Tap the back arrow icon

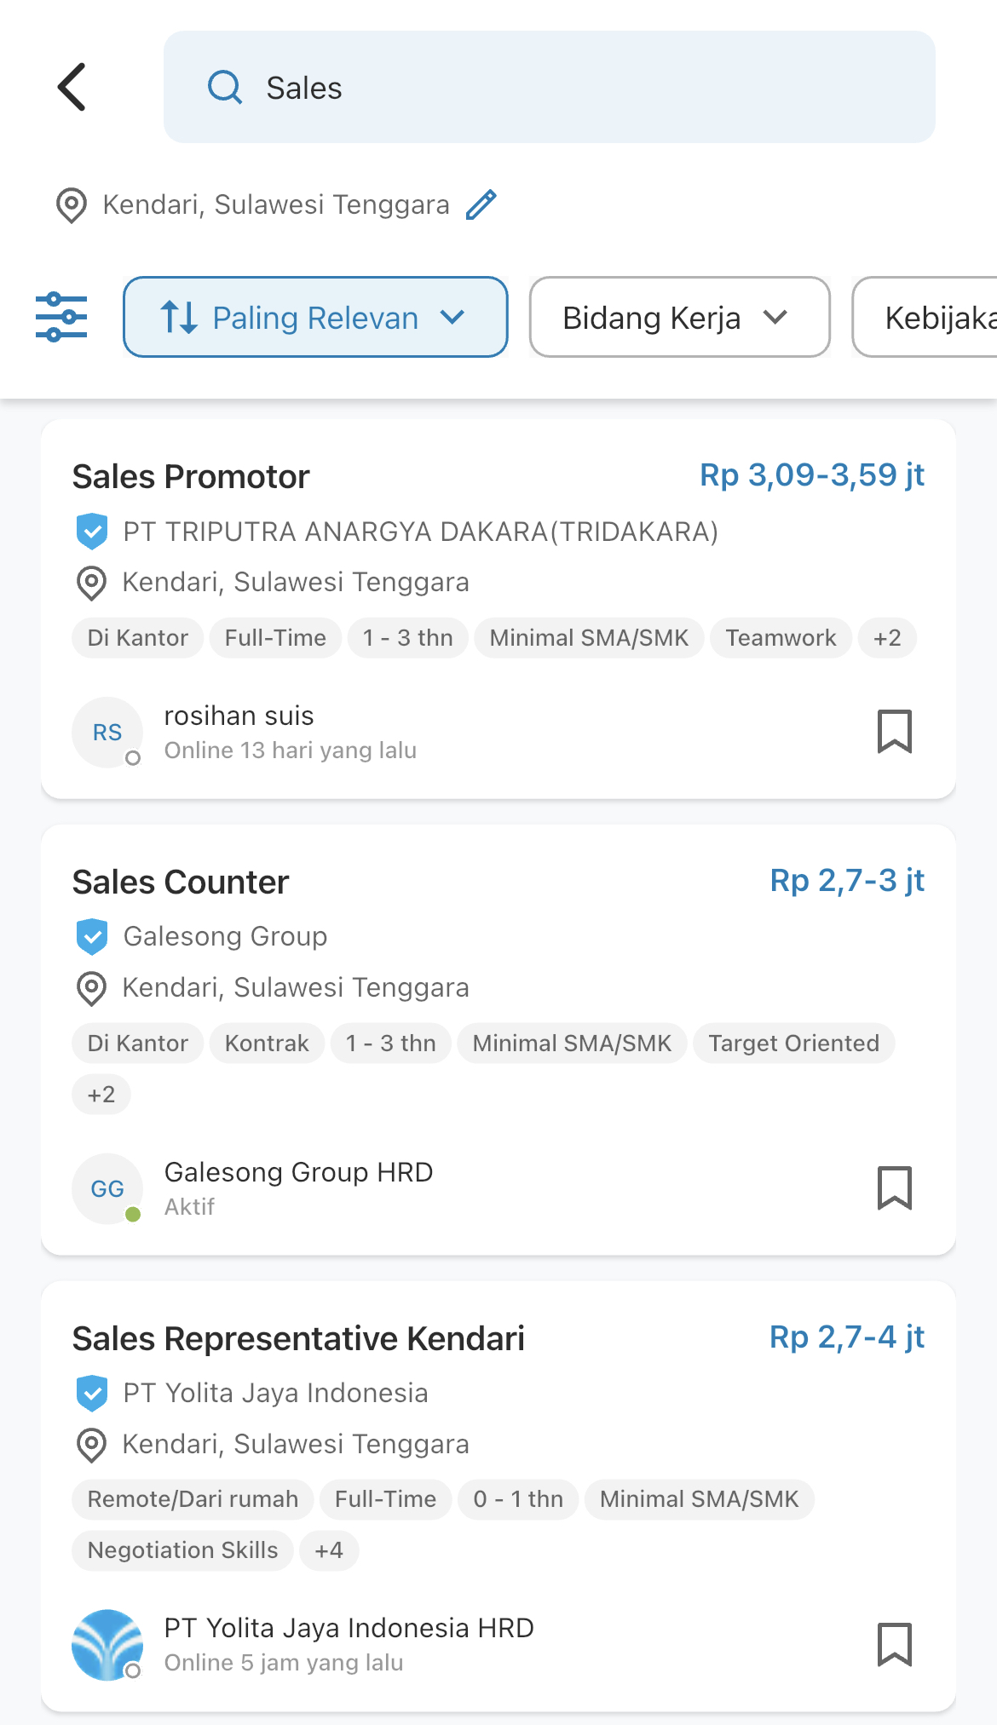pyautogui.click(x=72, y=87)
